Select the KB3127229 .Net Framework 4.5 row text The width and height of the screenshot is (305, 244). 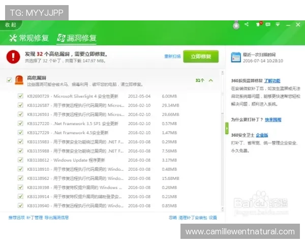tap(68, 133)
